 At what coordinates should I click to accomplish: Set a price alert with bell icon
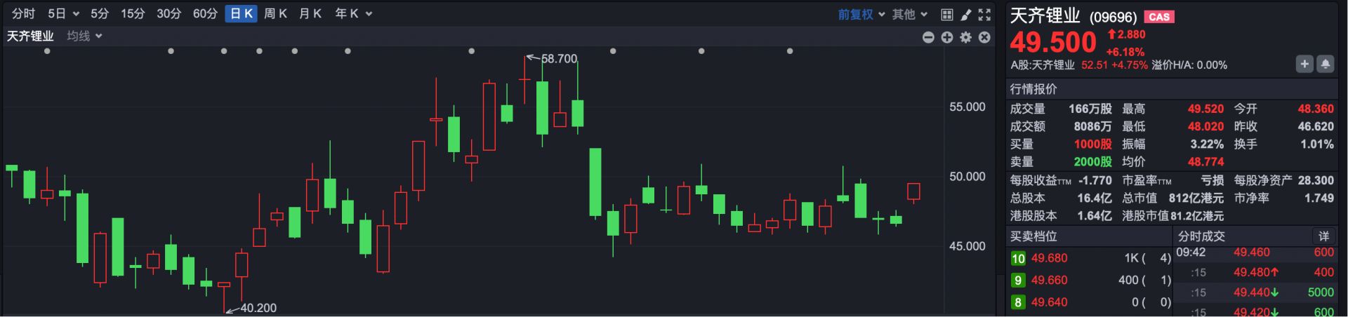coord(1325,65)
